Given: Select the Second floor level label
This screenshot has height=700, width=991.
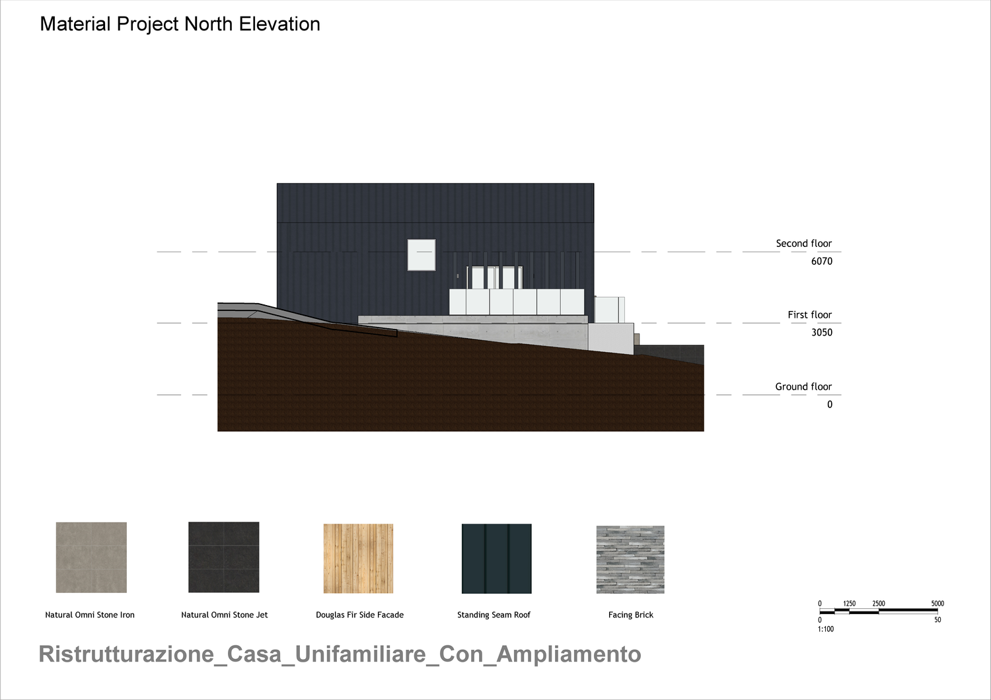Looking at the screenshot, I should [803, 244].
